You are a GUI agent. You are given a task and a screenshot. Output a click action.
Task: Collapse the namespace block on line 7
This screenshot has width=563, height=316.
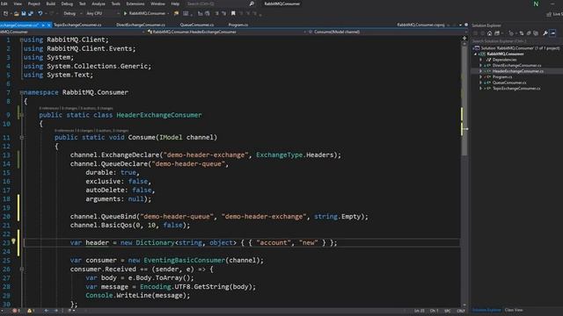[21, 92]
